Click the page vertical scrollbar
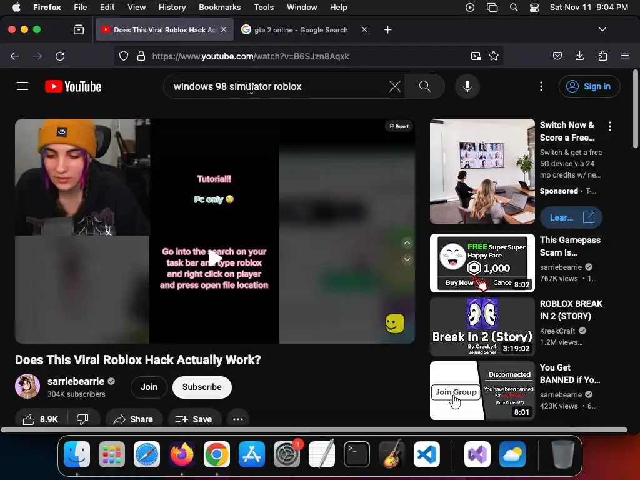The width and height of the screenshot is (640, 480). [636, 109]
